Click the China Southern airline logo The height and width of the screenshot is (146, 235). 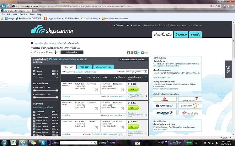pos(164,106)
